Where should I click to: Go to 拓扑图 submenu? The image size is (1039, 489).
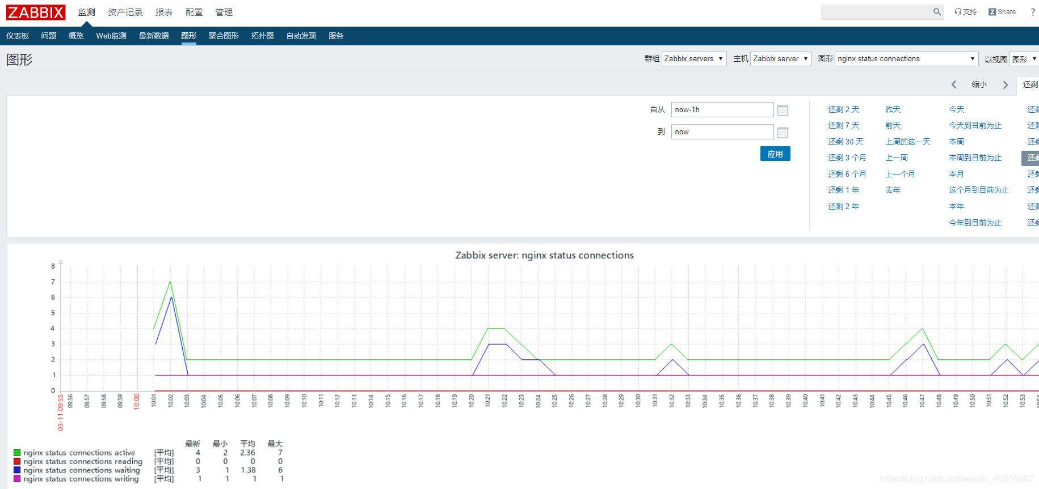[263, 36]
